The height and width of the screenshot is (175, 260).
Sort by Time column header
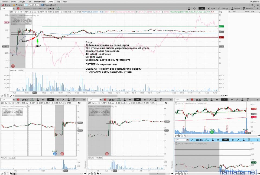[x=233, y=12]
